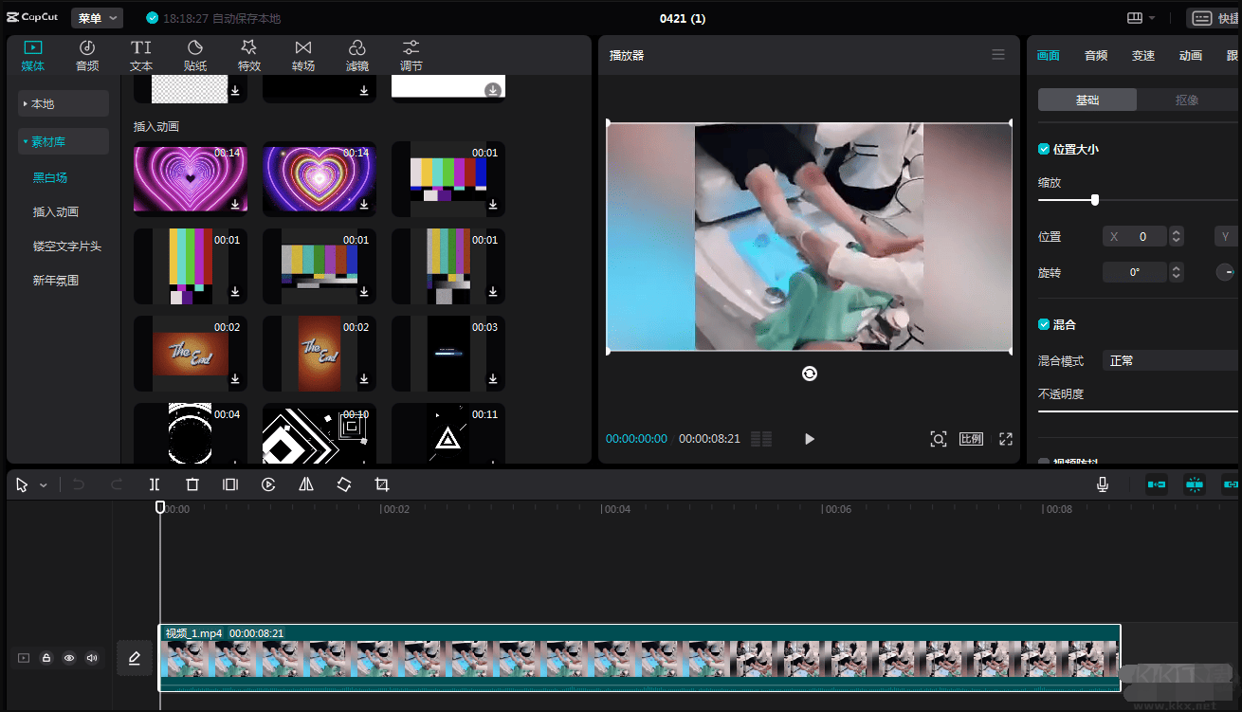Viewport: 1242px width, 712px height.
Task: Collapse the 素材库 section
Action: click(x=64, y=142)
